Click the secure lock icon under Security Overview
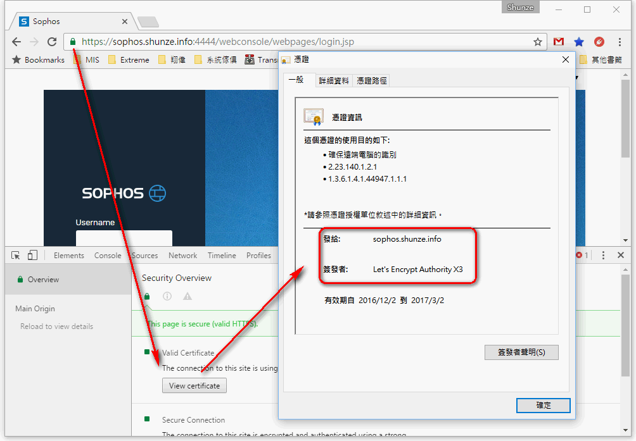Viewport: 636px width, 441px height. [147, 297]
